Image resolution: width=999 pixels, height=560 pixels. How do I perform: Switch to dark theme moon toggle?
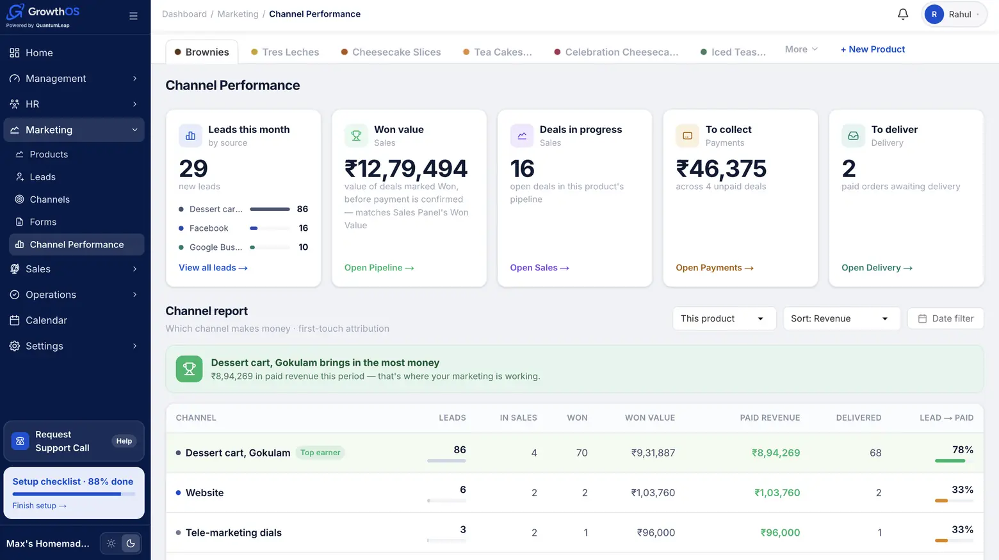click(x=131, y=543)
